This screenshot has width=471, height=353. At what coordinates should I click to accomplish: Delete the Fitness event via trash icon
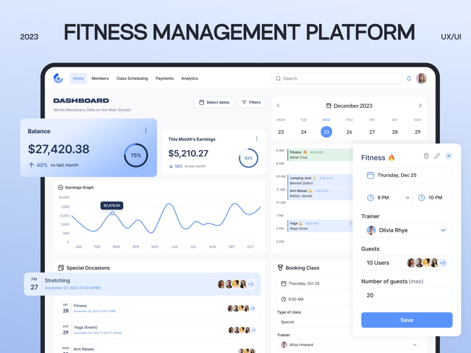click(x=425, y=156)
